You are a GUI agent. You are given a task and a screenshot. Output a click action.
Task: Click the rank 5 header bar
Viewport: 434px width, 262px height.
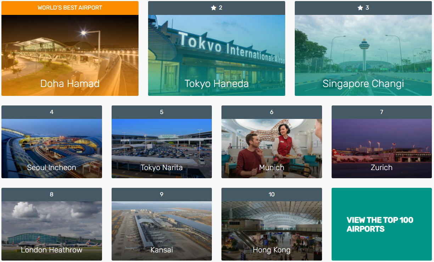pyautogui.click(x=162, y=112)
